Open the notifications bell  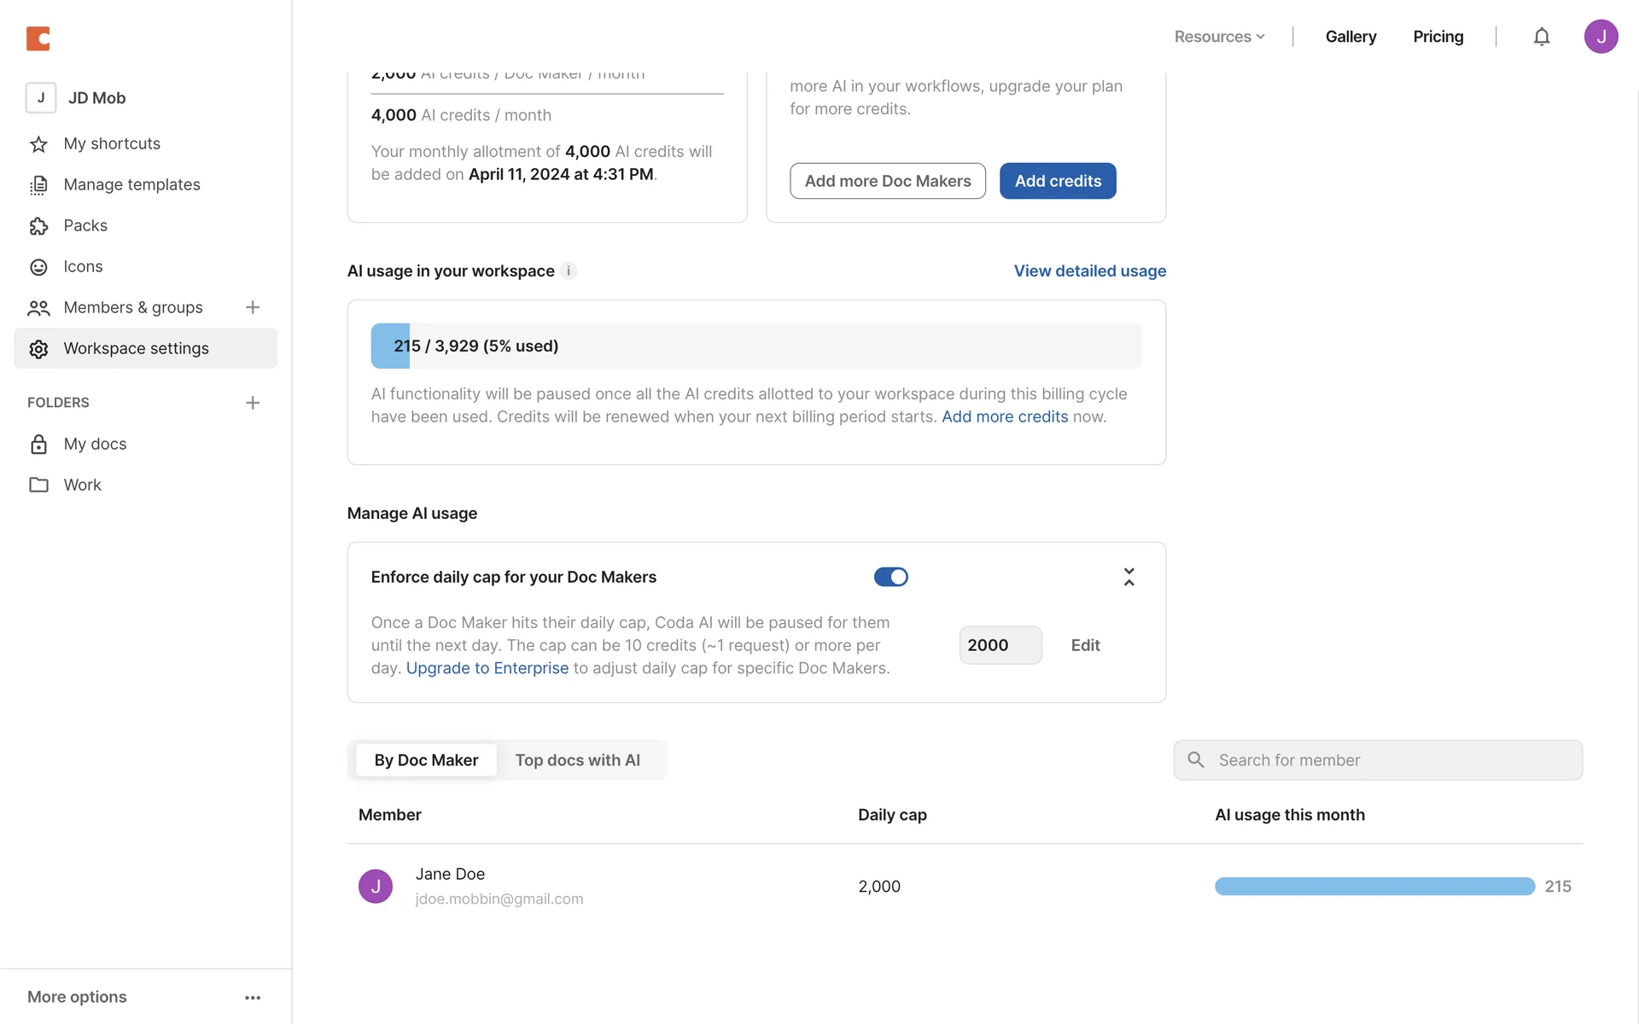point(1541,37)
